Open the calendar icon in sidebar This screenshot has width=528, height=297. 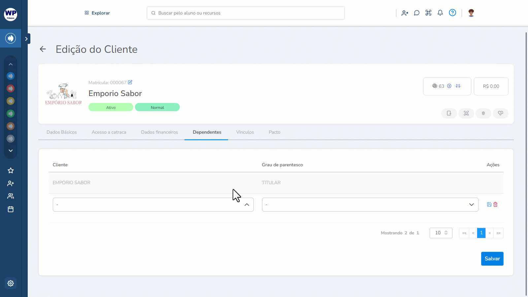pos(11,209)
